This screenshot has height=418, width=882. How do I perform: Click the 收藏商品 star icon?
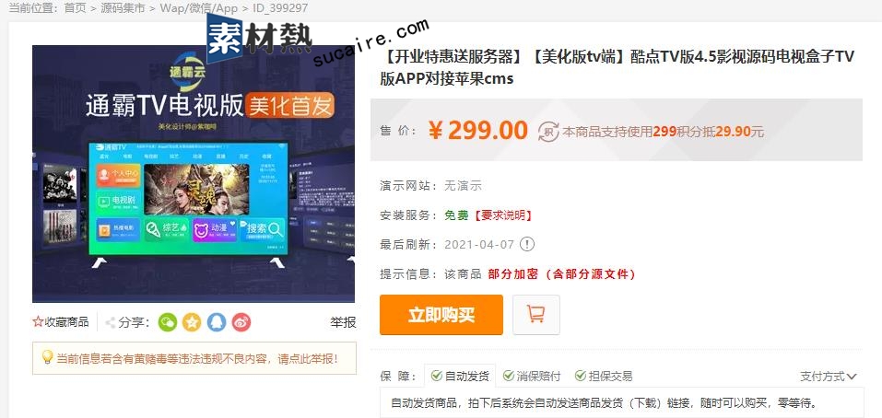(x=38, y=322)
